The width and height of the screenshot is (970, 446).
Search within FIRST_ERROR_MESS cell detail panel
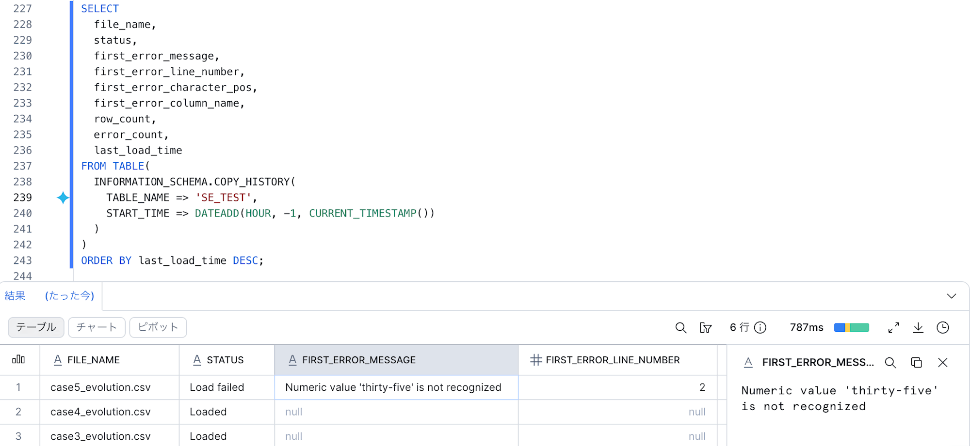pyautogui.click(x=890, y=363)
